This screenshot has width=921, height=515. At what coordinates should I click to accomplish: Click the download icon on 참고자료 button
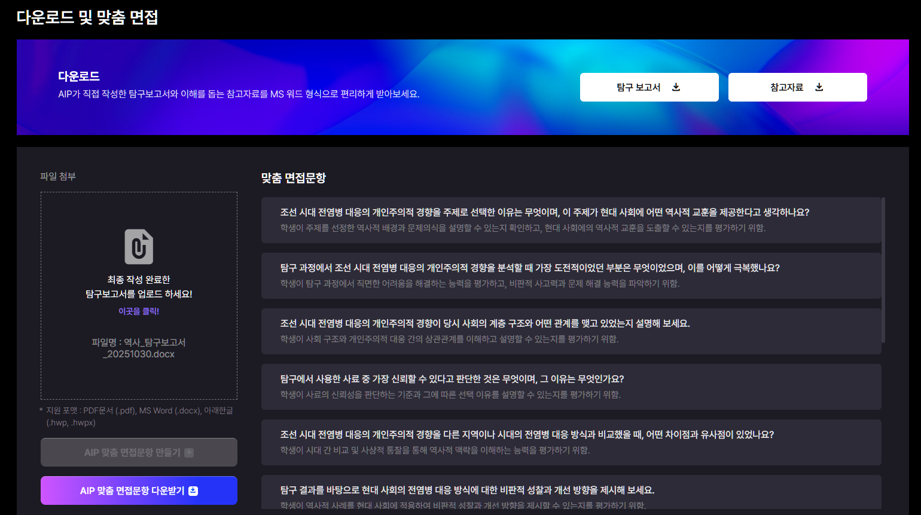(818, 87)
